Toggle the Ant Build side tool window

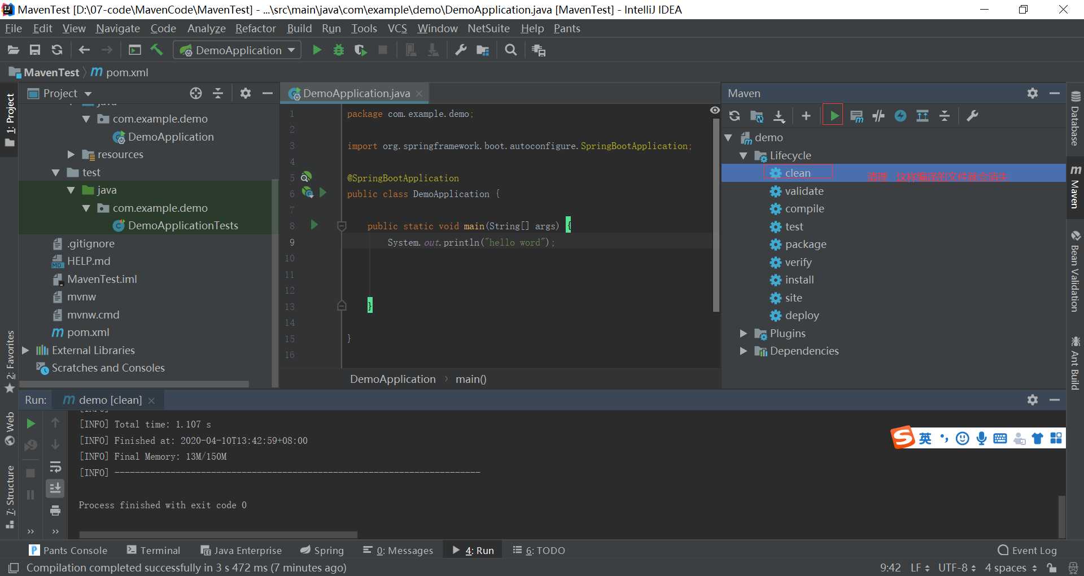[1076, 363]
